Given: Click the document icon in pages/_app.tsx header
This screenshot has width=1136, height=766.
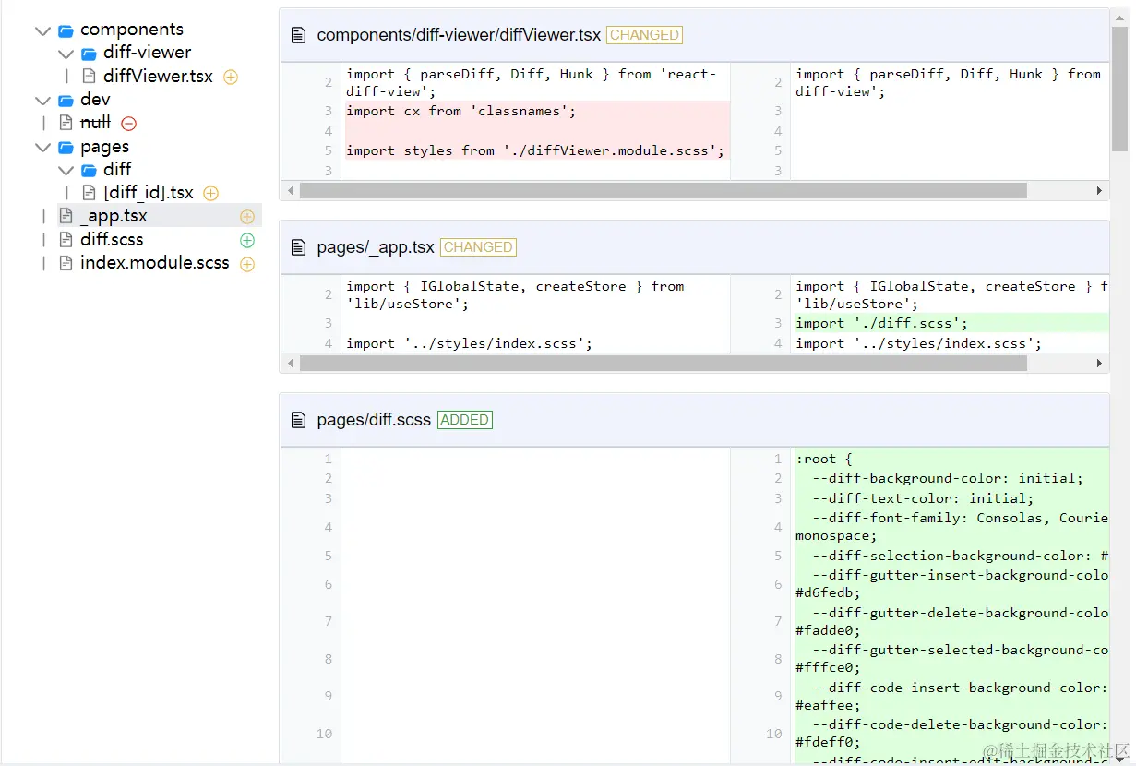Looking at the screenshot, I should tap(298, 247).
